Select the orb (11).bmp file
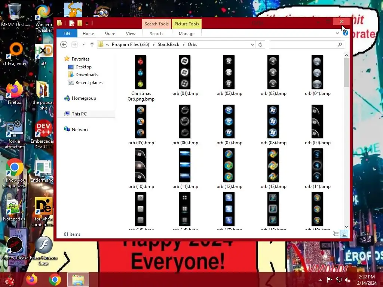Viewport: 383px width, 287px height. [x=185, y=169]
